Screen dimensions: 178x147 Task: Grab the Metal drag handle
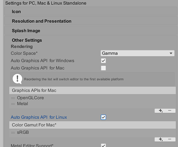click(13, 104)
